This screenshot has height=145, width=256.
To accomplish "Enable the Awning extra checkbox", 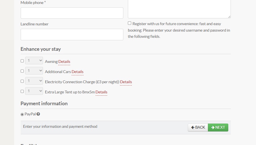I will coord(22,61).
